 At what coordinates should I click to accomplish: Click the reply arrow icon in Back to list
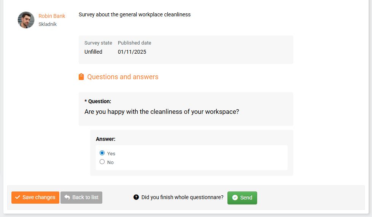click(x=67, y=197)
